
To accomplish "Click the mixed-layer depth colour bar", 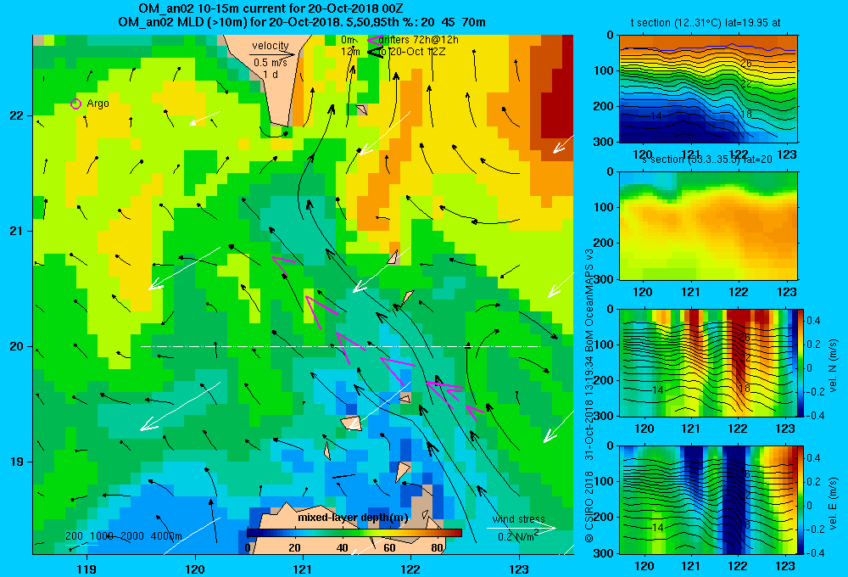I will click(354, 533).
